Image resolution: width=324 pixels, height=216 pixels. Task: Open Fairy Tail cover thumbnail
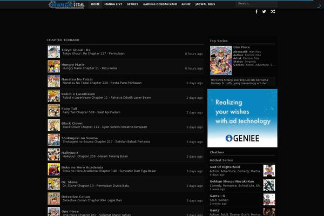coord(53,110)
